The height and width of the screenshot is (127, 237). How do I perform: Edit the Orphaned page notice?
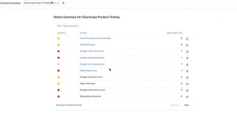187,45
